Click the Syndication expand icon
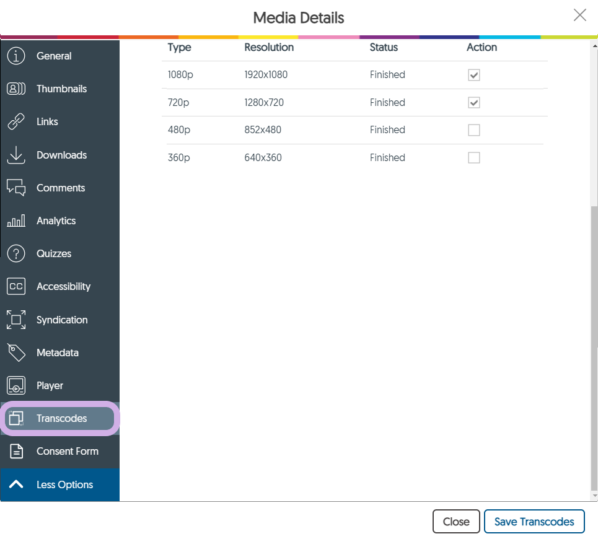 click(16, 320)
